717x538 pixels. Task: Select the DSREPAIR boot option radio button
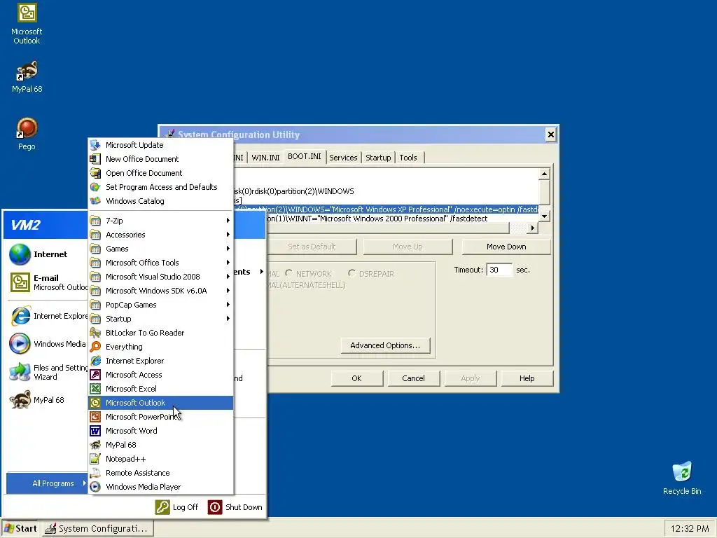click(351, 273)
